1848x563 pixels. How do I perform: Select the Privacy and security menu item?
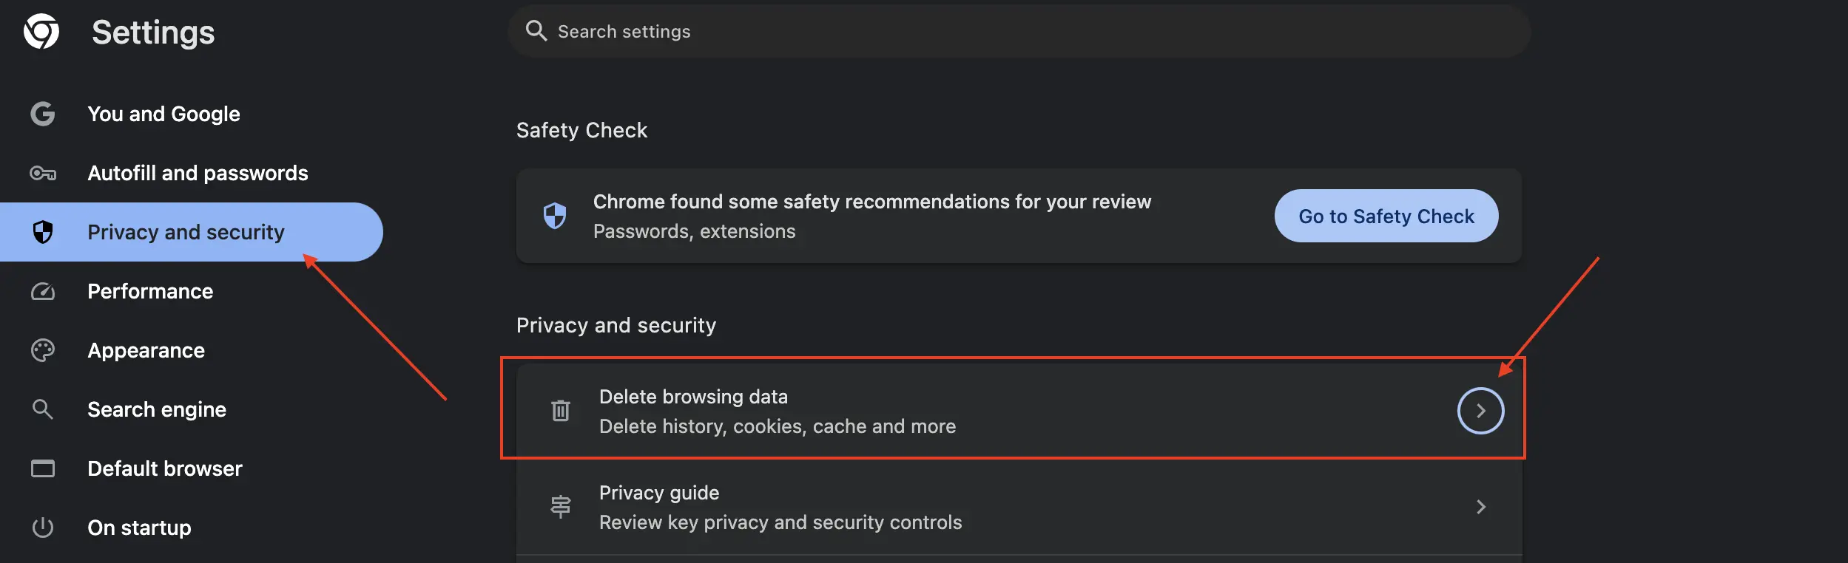click(x=185, y=232)
